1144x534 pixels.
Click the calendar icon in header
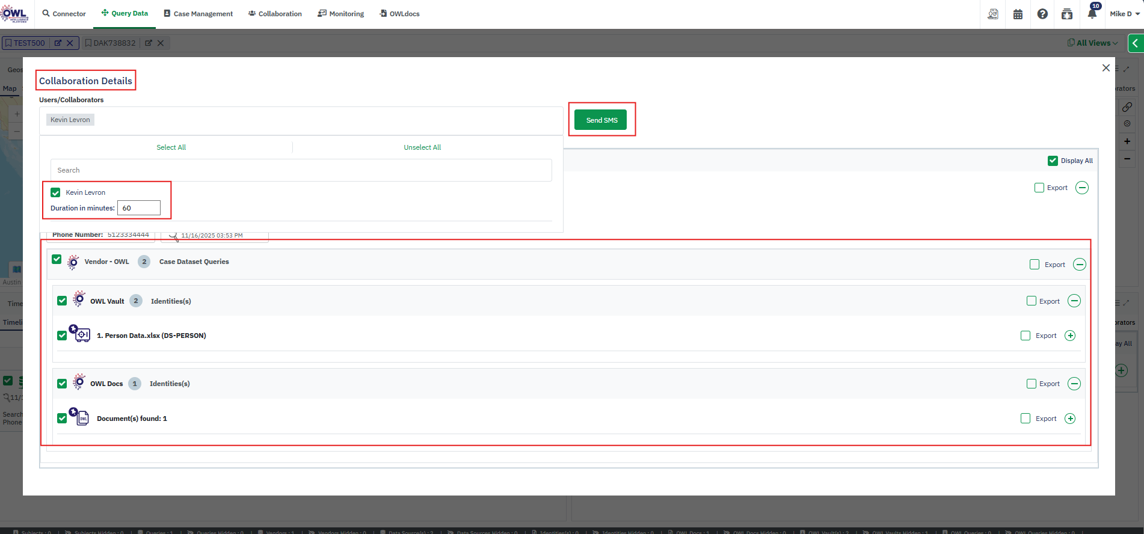point(1018,14)
